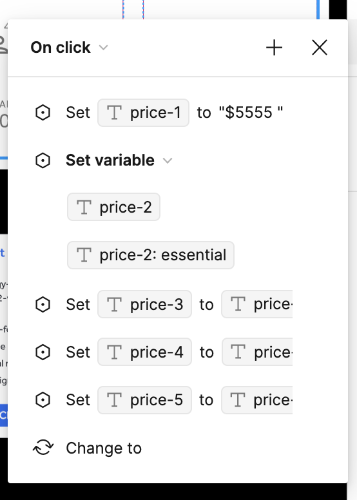Click truncated value chip in price-5 row
Viewport: 357px width, 500px height.
point(257,400)
